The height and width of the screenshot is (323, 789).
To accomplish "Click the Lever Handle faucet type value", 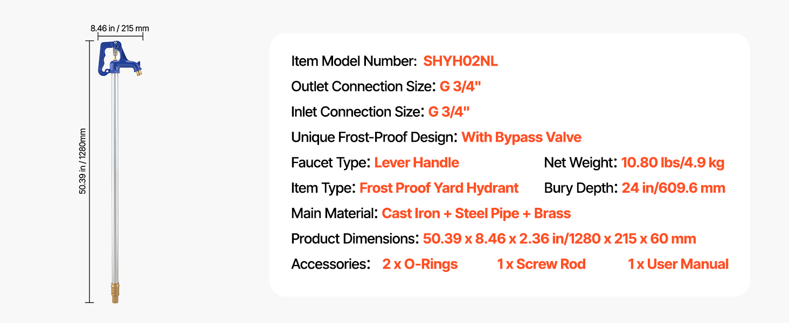I will click(x=417, y=163).
